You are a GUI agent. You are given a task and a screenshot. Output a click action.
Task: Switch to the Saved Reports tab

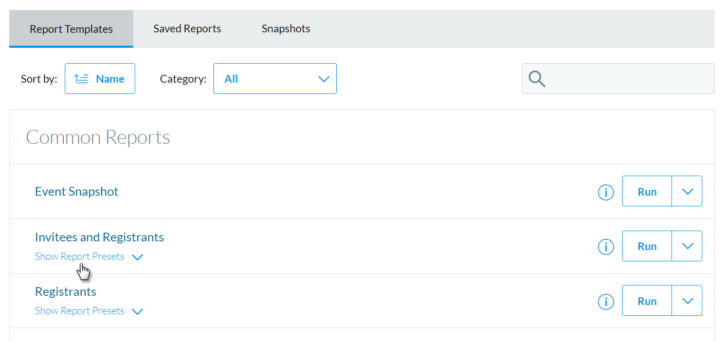[x=187, y=28]
